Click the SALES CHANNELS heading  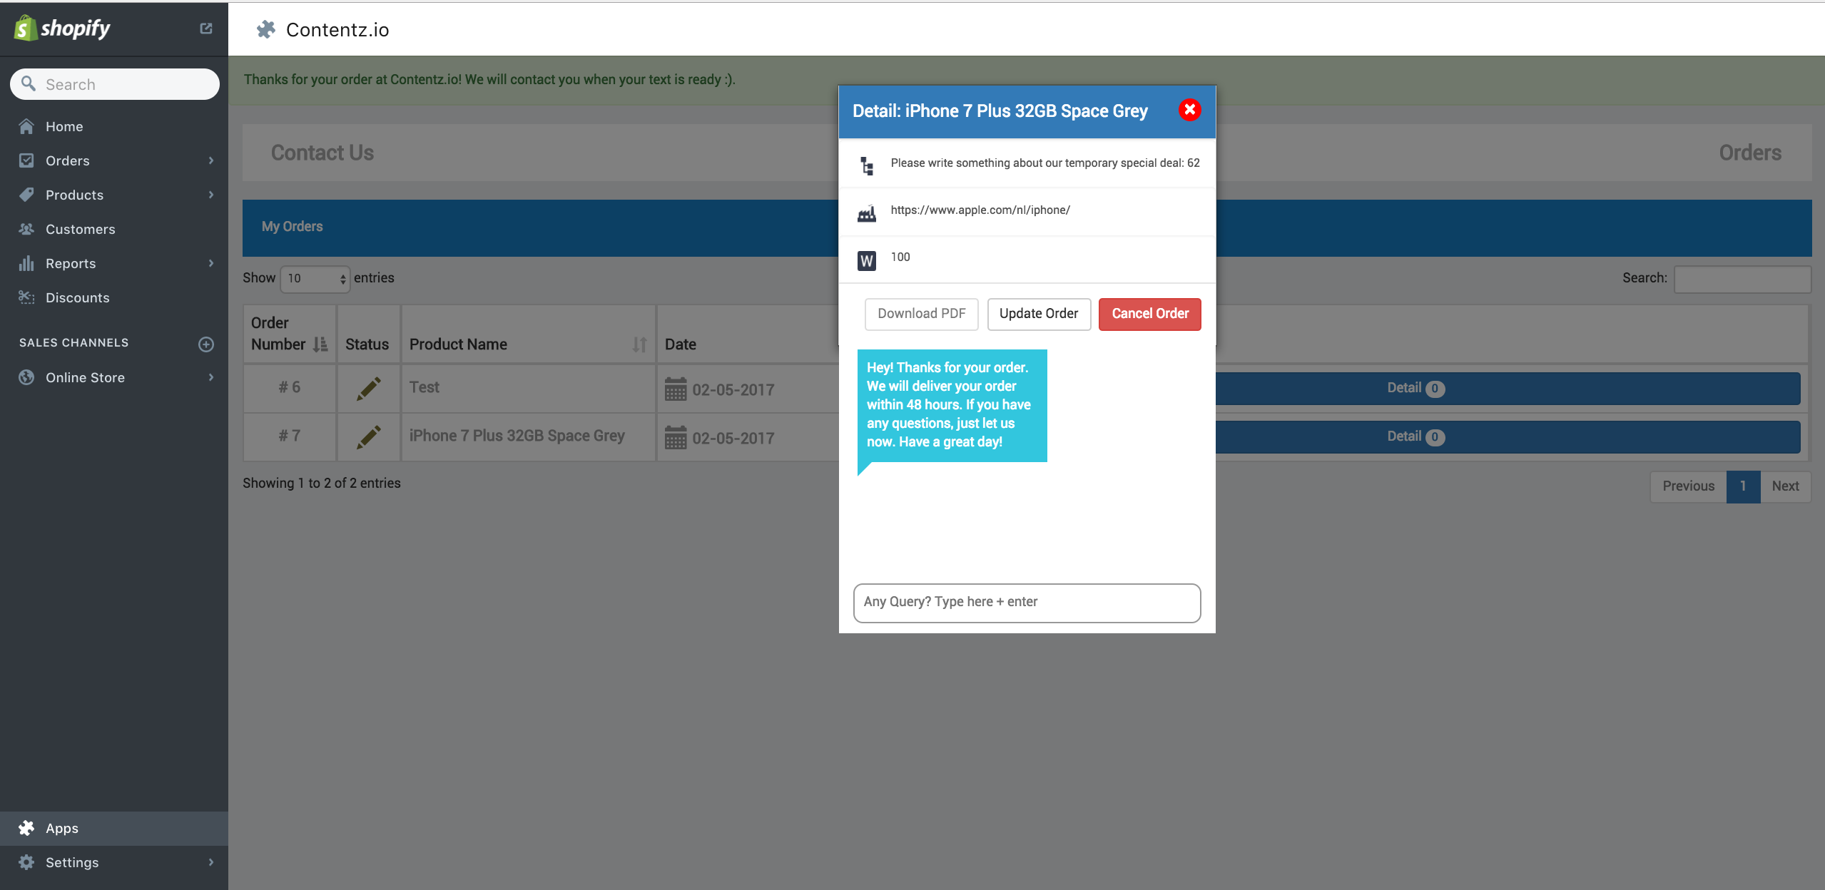coord(74,343)
